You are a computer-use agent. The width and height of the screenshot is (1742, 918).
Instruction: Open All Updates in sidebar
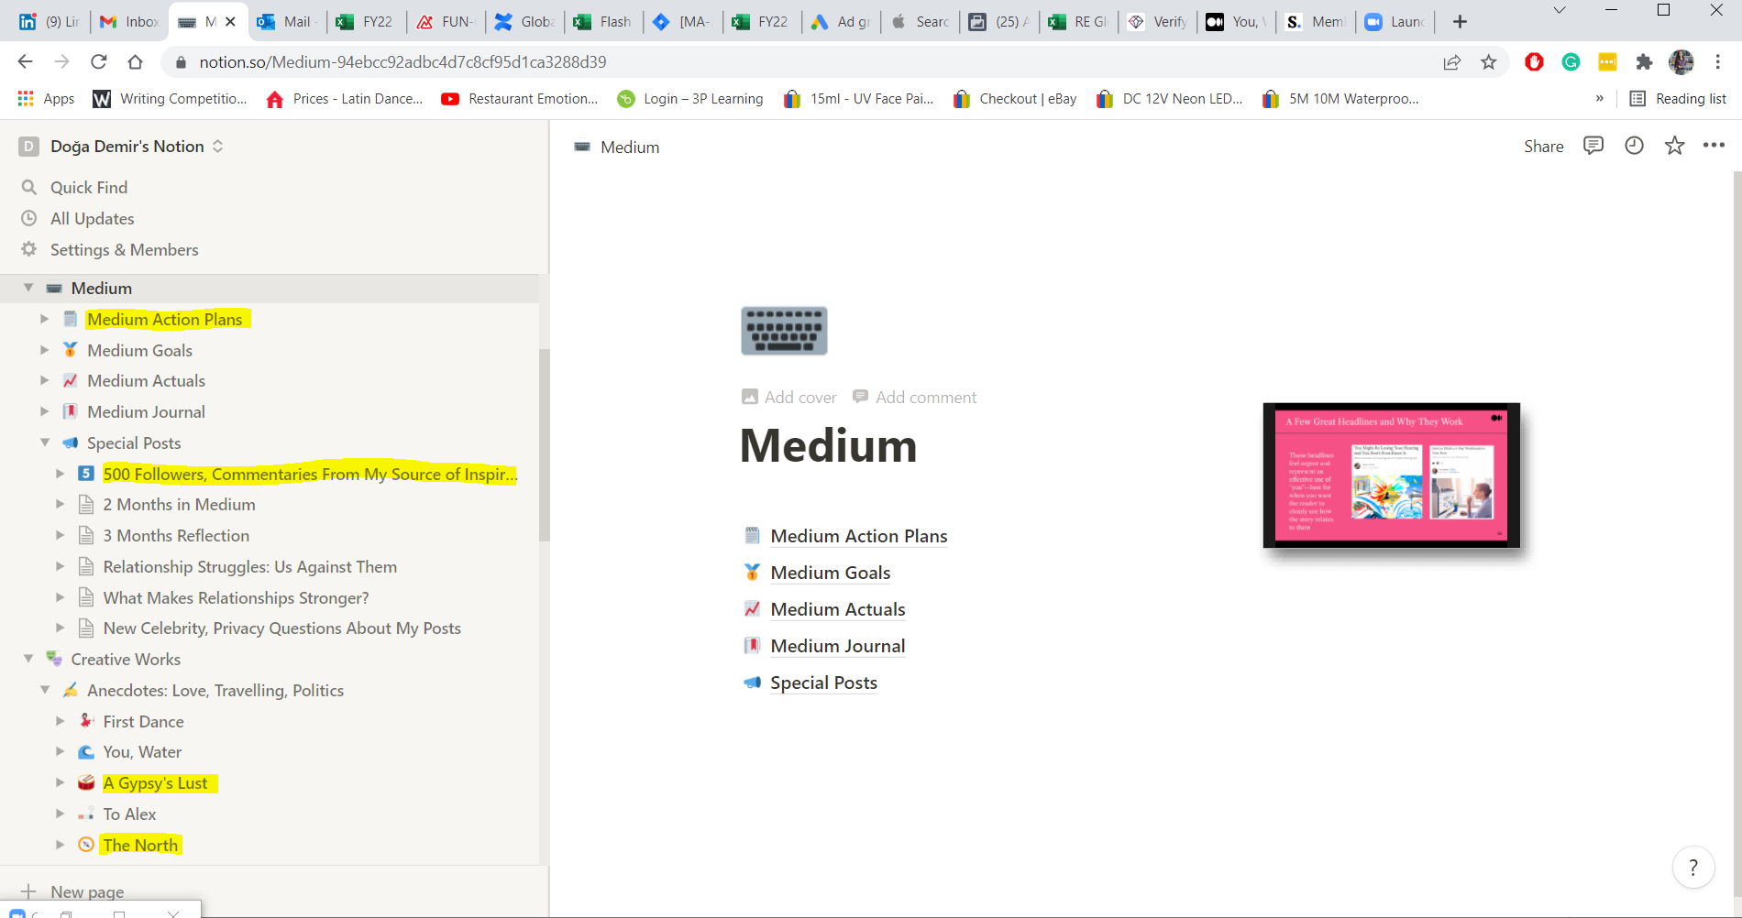pos(92,218)
